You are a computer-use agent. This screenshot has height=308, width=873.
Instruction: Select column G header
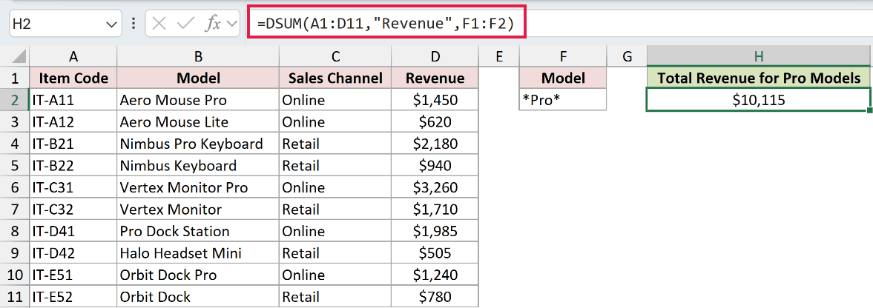626,56
